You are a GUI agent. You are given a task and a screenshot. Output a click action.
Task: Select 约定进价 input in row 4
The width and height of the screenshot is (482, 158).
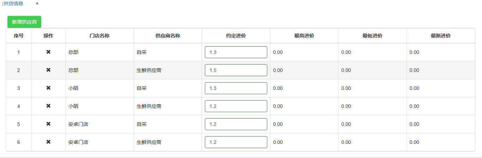coord(236,106)
